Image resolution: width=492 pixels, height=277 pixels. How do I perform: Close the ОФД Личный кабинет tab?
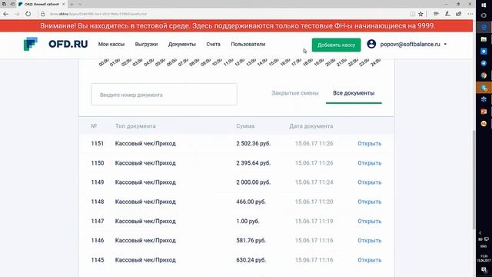(x=63, y=4)
